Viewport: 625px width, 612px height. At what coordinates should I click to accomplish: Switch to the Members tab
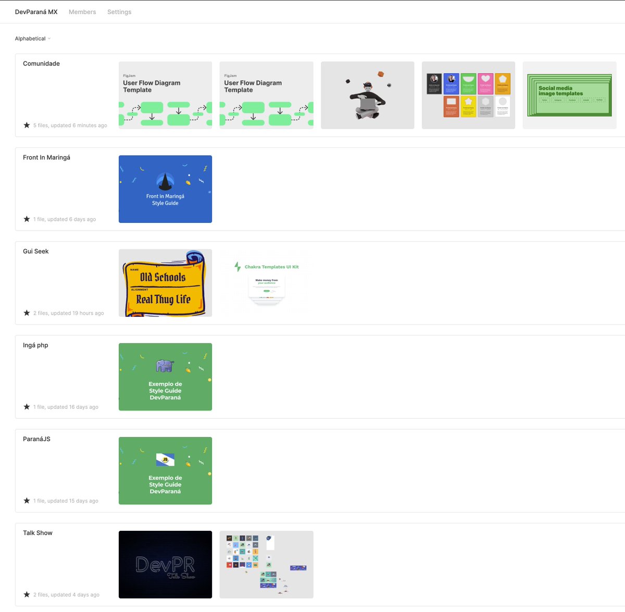[x=82, y=12]
